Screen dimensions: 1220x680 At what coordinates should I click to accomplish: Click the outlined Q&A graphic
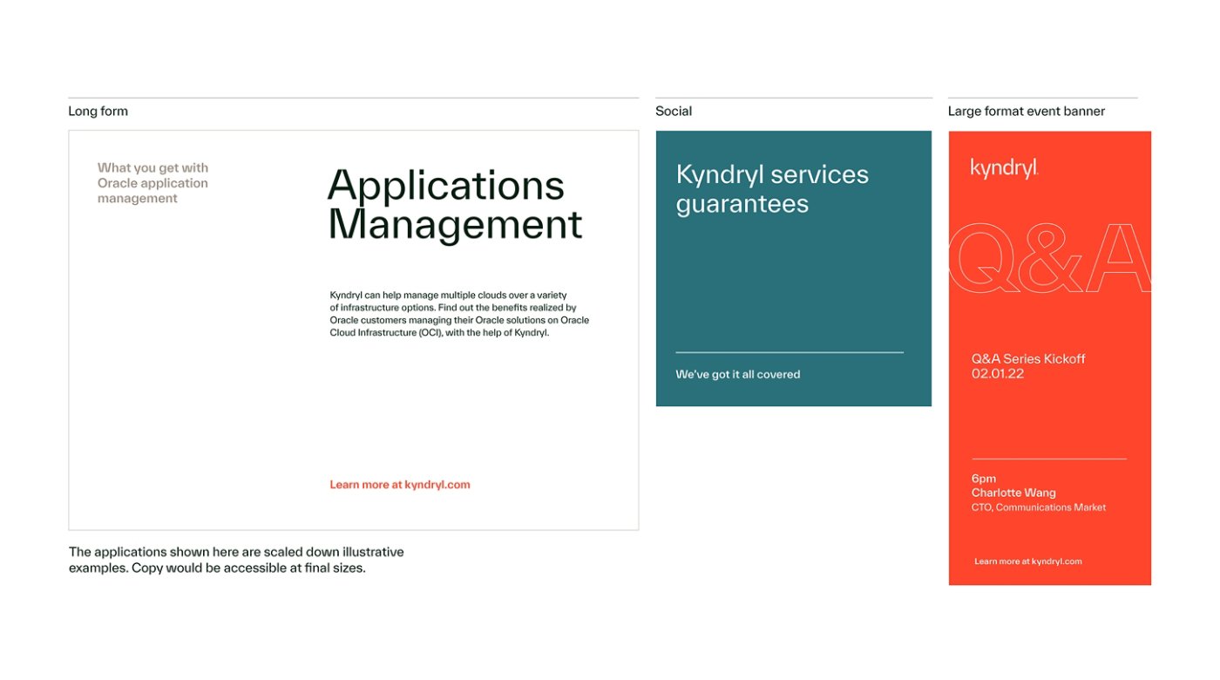(1049, 258)
